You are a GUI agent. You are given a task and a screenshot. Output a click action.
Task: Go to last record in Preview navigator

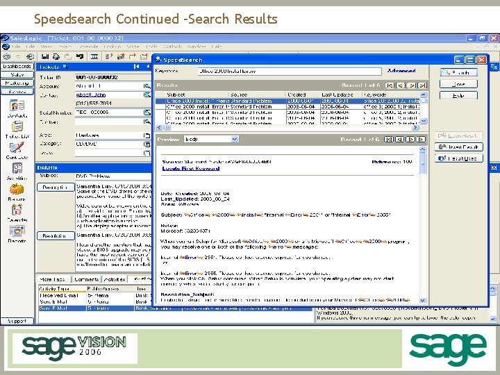(x=422, y=140)
